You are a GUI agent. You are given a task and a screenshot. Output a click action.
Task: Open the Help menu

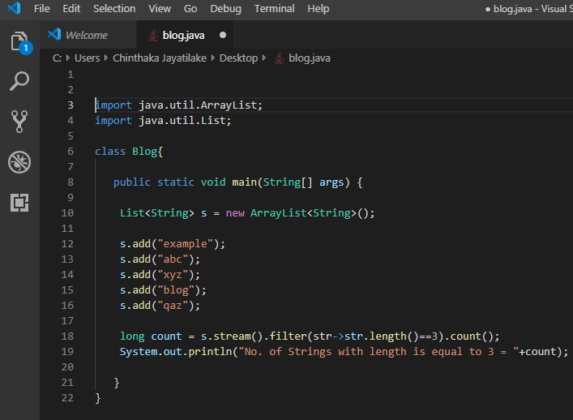coord(319,9)
